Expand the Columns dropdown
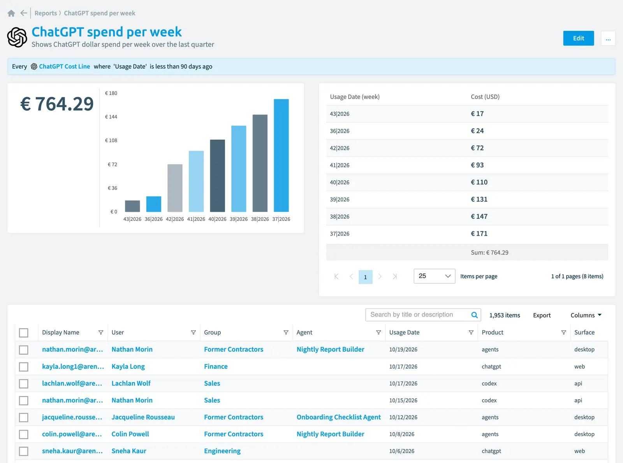This screenshot has height=463, width=623. (x=586, y=315)
